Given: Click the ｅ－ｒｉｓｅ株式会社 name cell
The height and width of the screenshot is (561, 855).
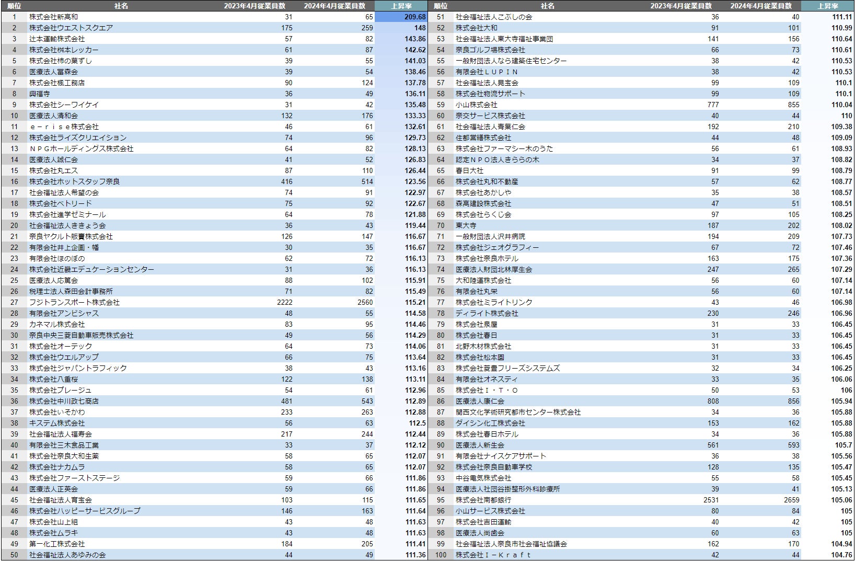Looking at the screenshot, I should point(64,127).
